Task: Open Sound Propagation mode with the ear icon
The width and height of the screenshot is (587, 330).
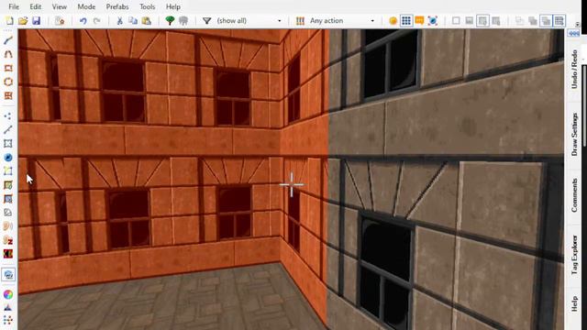Action: click(x=8, y=226)
